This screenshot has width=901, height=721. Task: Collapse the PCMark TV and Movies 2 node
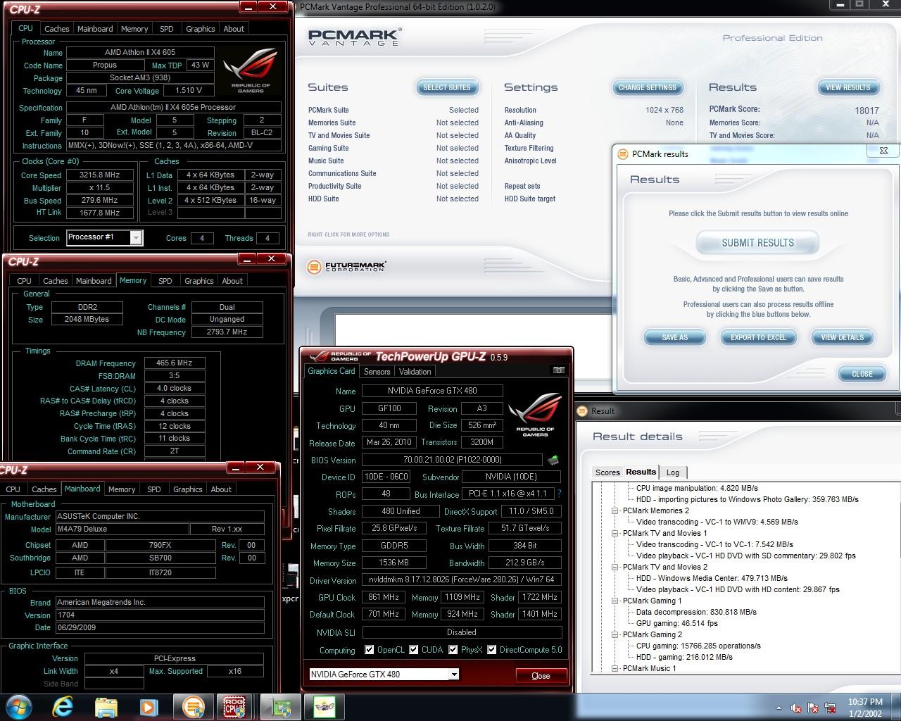pyautogui.click(x=615, y=567)
